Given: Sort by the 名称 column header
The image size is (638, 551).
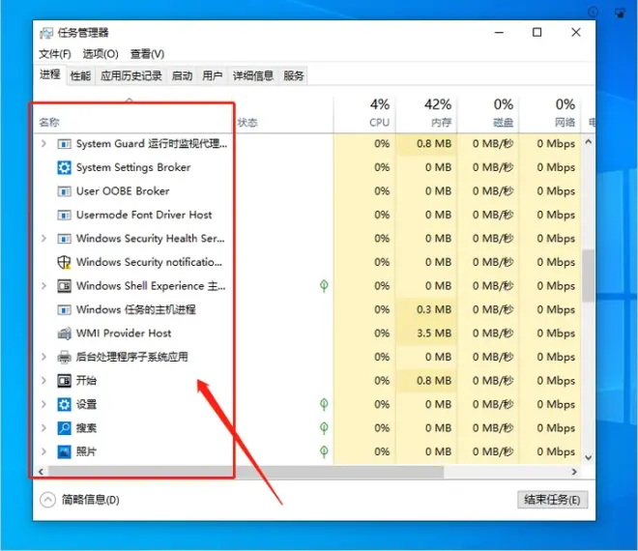Looking at the screenshot, I should click(x=132, y=116).
